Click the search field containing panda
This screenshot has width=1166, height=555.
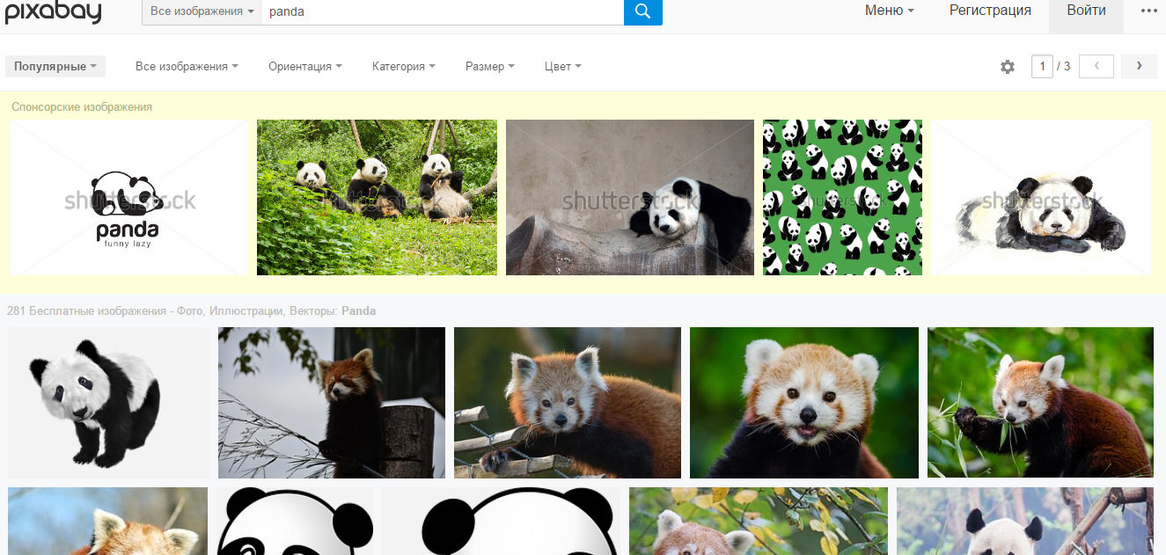tap(443, 11)
